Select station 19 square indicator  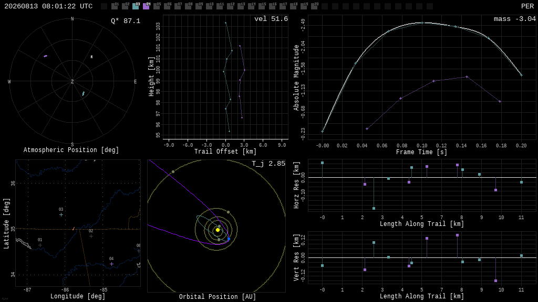(x=304, y=6)
